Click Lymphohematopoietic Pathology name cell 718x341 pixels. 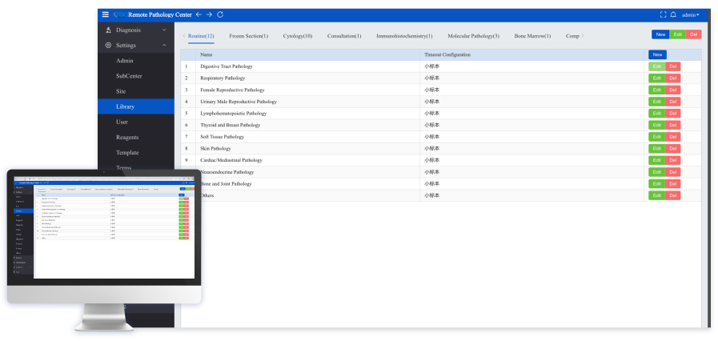(x=307, y=114)
